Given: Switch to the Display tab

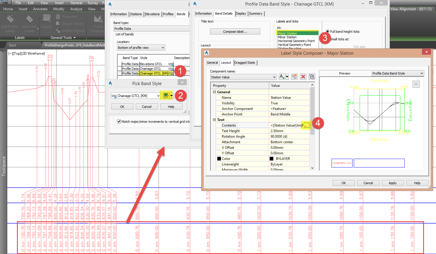Looking at the screenshot, I should (241, 13).
